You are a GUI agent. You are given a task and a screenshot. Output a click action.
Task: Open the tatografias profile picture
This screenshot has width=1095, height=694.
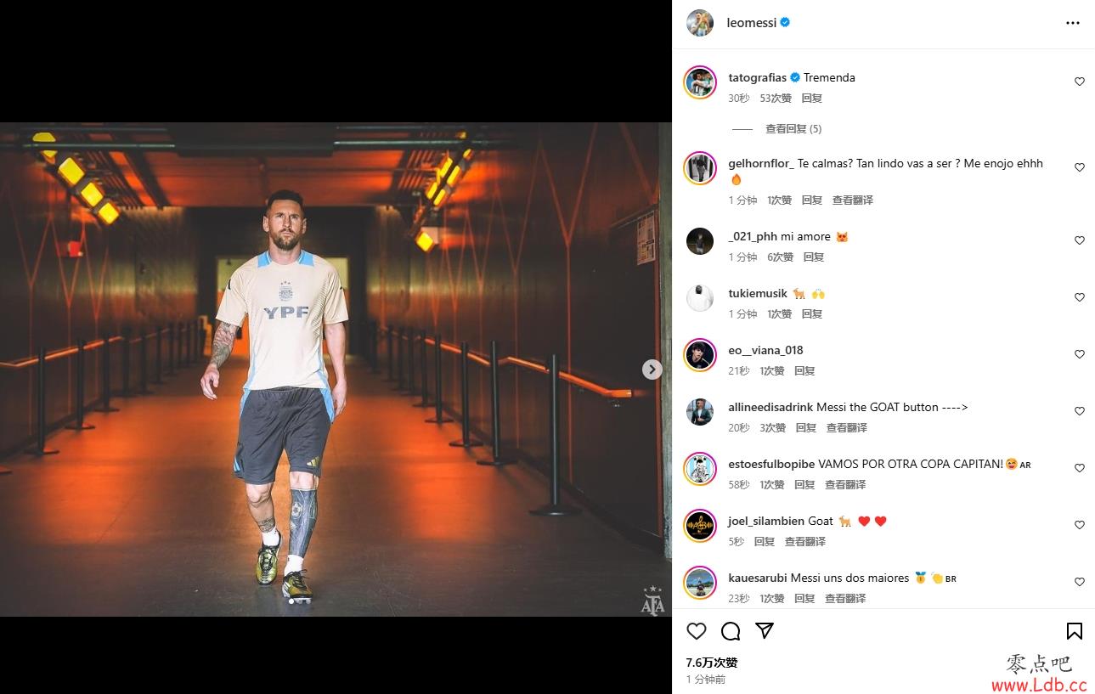pyautogui.click(x=700, y=82)
